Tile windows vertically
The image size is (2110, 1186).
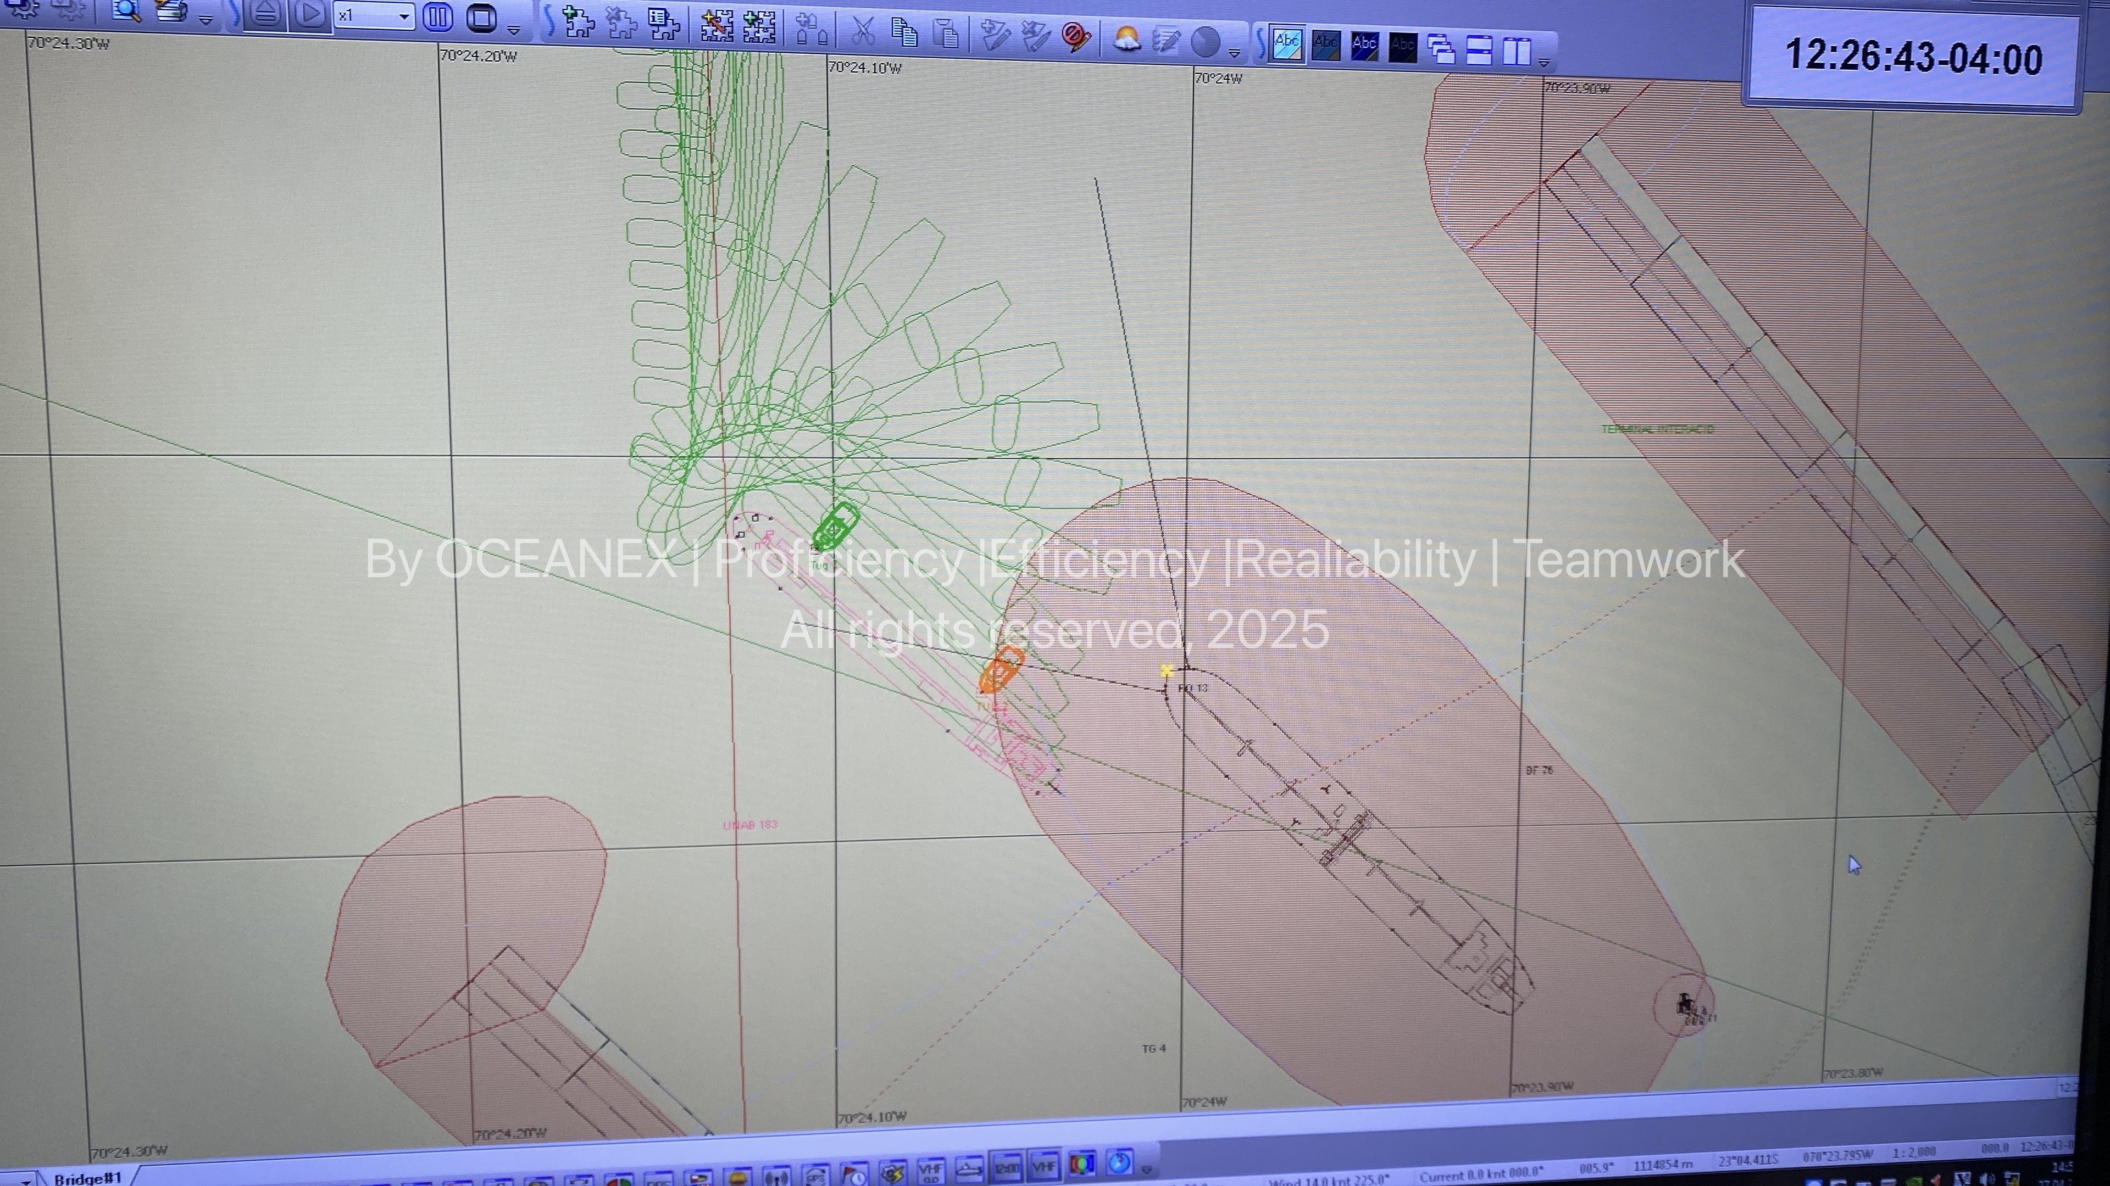click(1517, 52)
